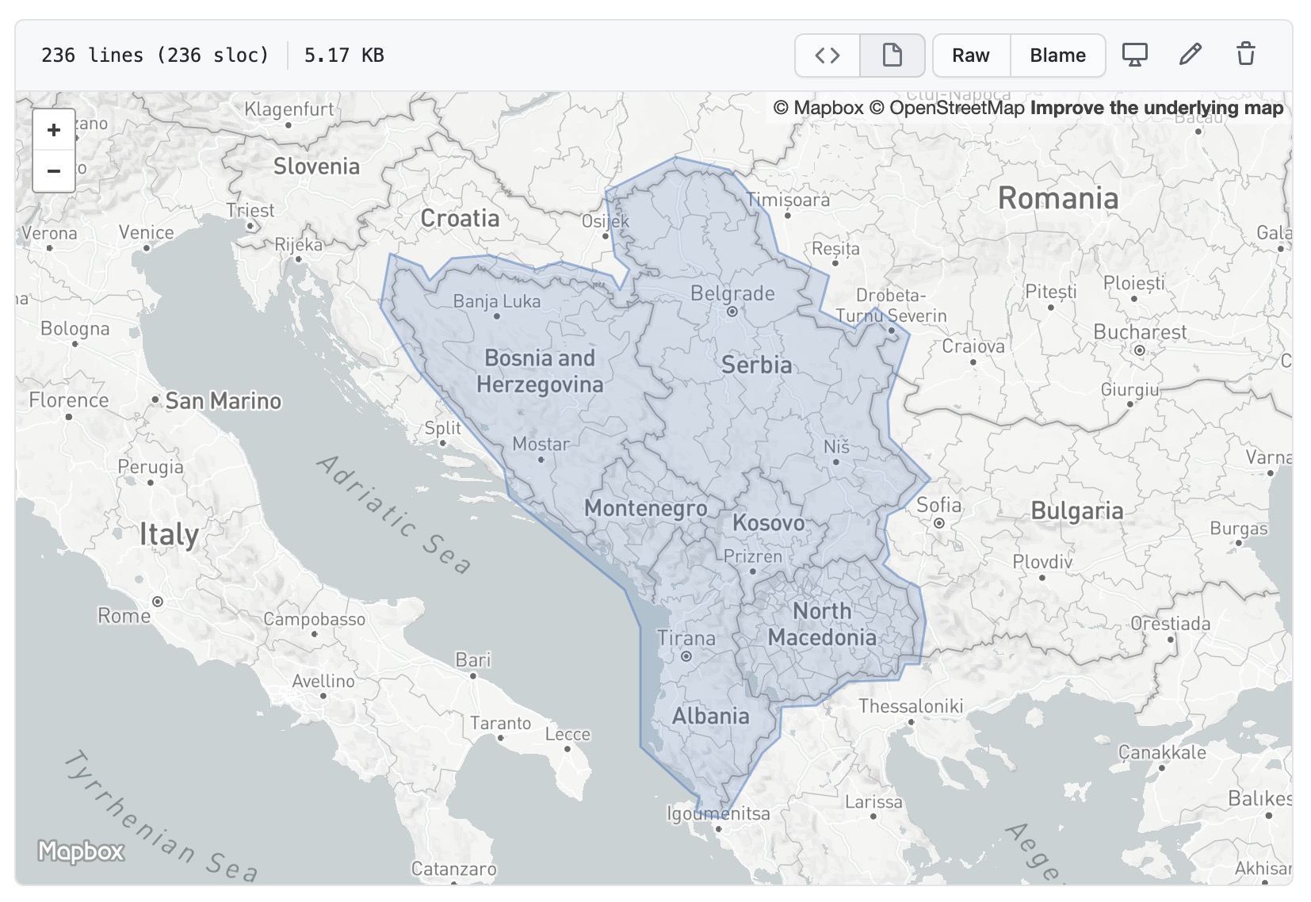Switch to the source code view
The height and width of the screenshot is (902, 1311).
827,55
